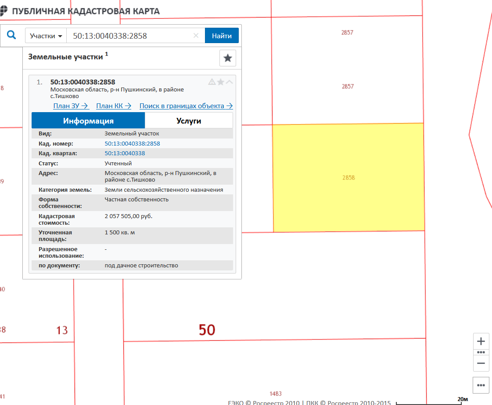The width and height of the screenshot is (492, 405).
Task: Open the map tools three-dots menu button
Action: pos(481,385)
